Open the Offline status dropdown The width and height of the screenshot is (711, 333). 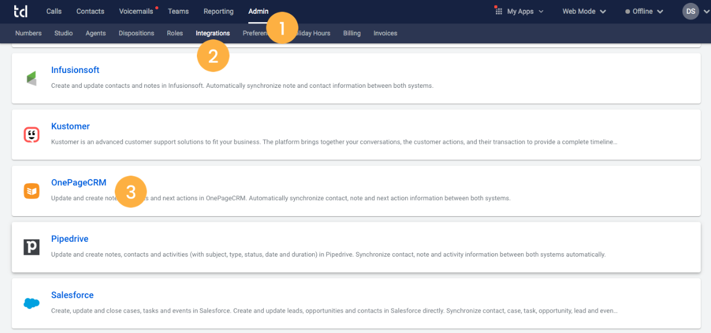644,11
